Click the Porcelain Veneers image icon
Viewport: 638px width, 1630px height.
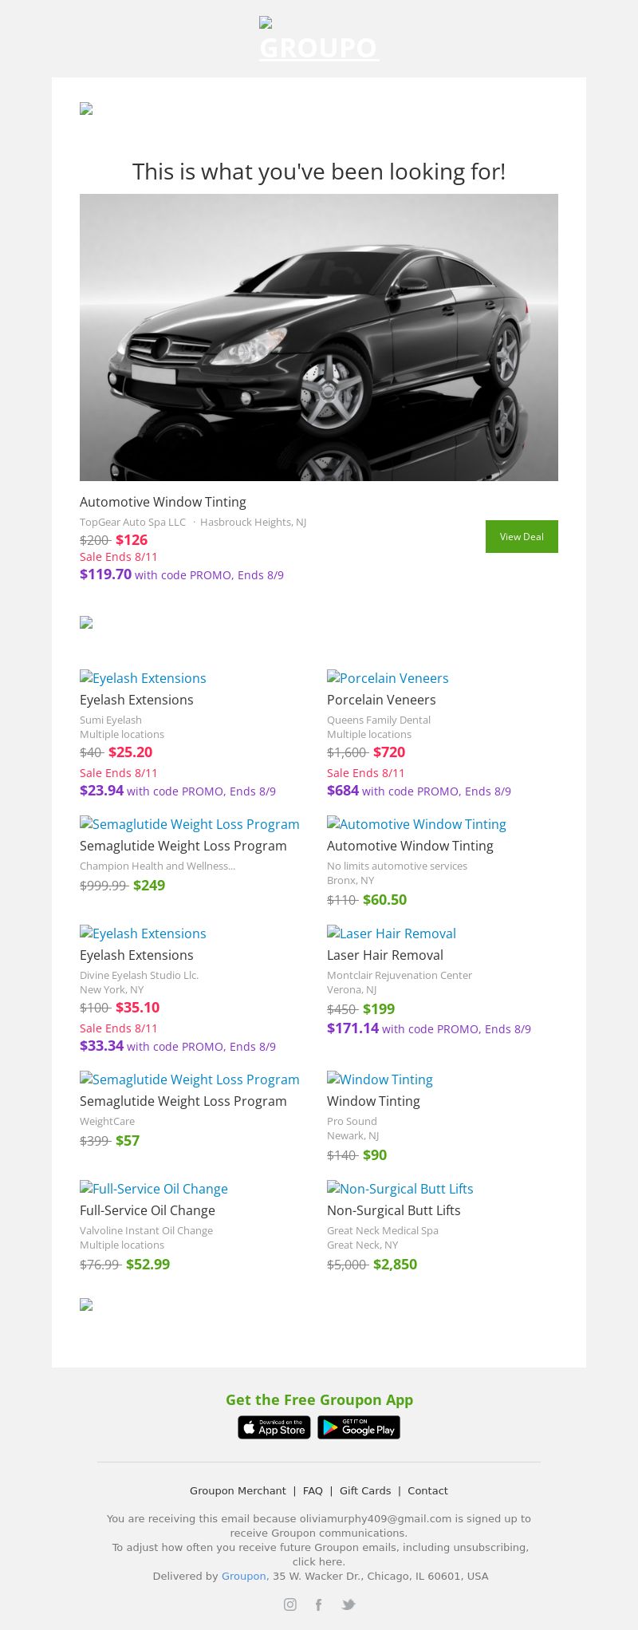pyautogui.click(x=333, y=677)
